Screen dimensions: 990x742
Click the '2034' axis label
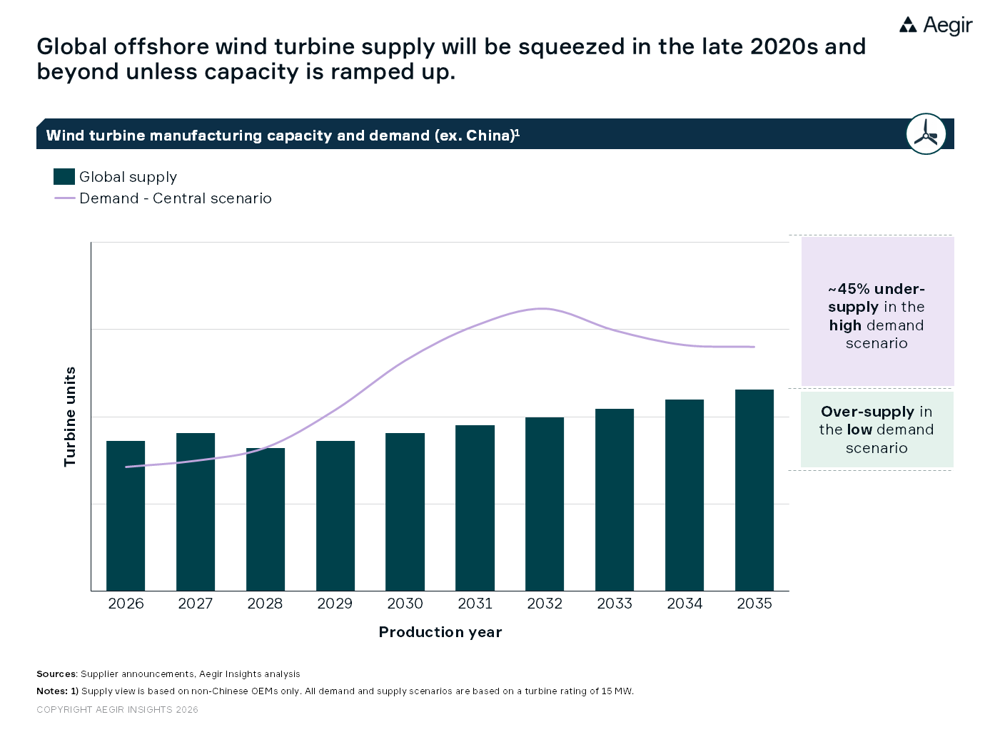(685, 604)
